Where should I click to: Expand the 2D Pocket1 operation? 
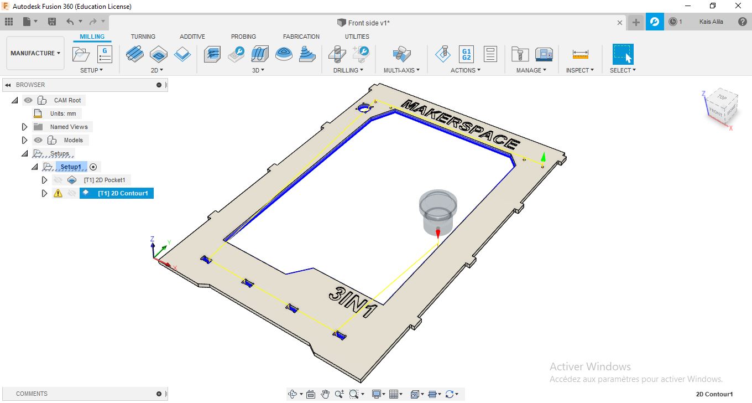pyautogui.click(x=45, y=180)
